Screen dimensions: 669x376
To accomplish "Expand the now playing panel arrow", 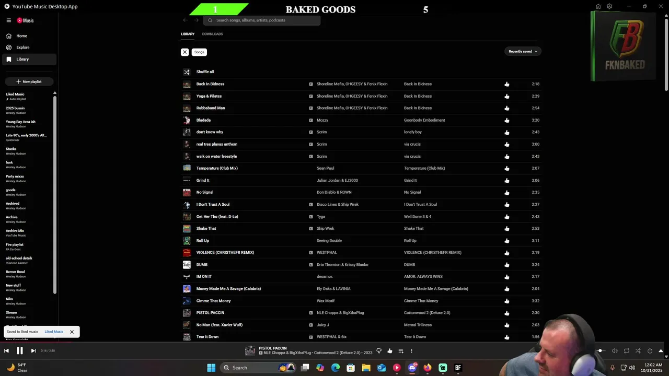I will (x=661, y=351).
